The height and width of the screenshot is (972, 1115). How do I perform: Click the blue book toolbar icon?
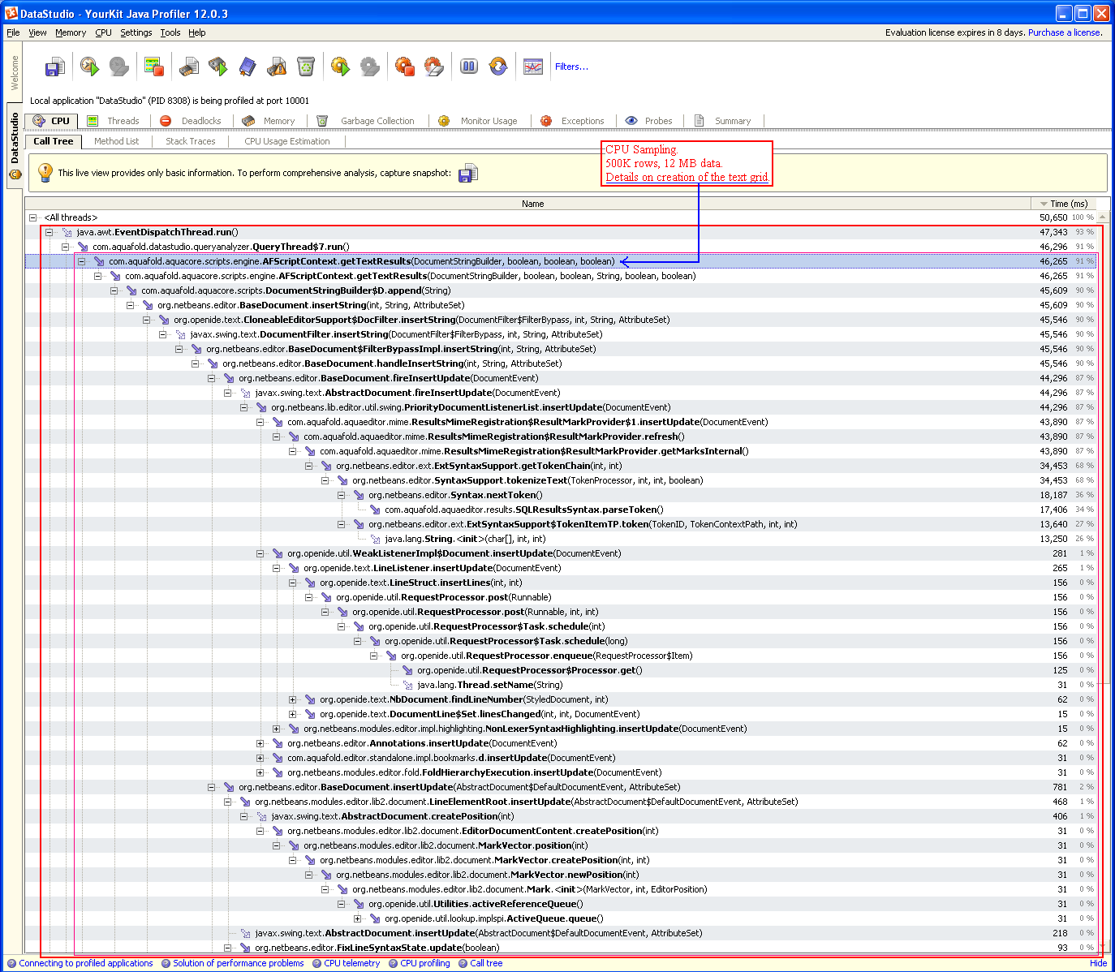click(248, 67)
